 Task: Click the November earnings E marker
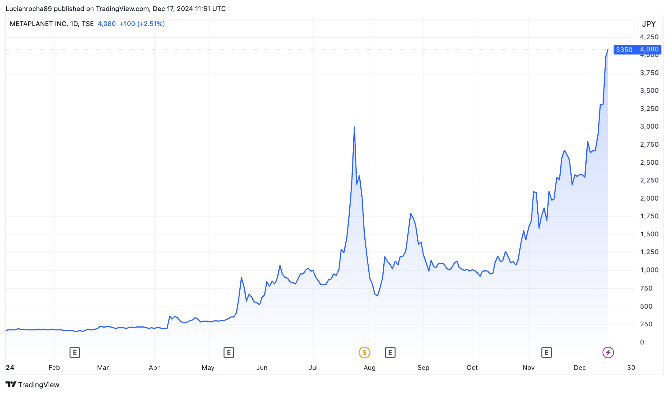547,352
